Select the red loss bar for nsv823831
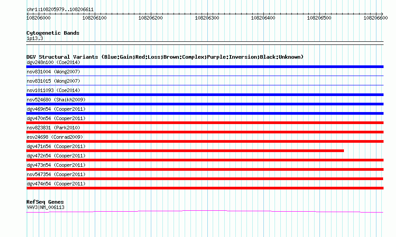 205,132
